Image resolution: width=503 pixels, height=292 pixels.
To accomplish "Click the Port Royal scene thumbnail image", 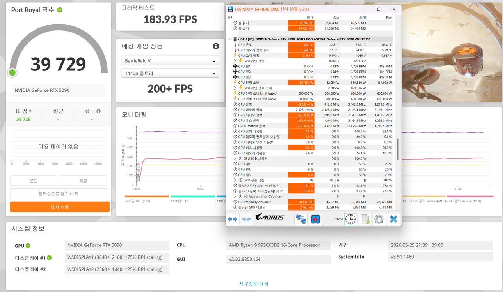I will [452, 53].
